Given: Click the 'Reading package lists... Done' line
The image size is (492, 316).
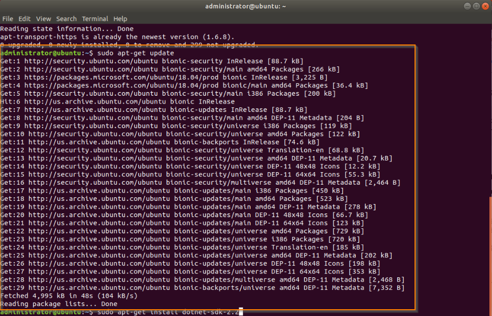Looking at the screenshot, I should click(x=59, y=304).
